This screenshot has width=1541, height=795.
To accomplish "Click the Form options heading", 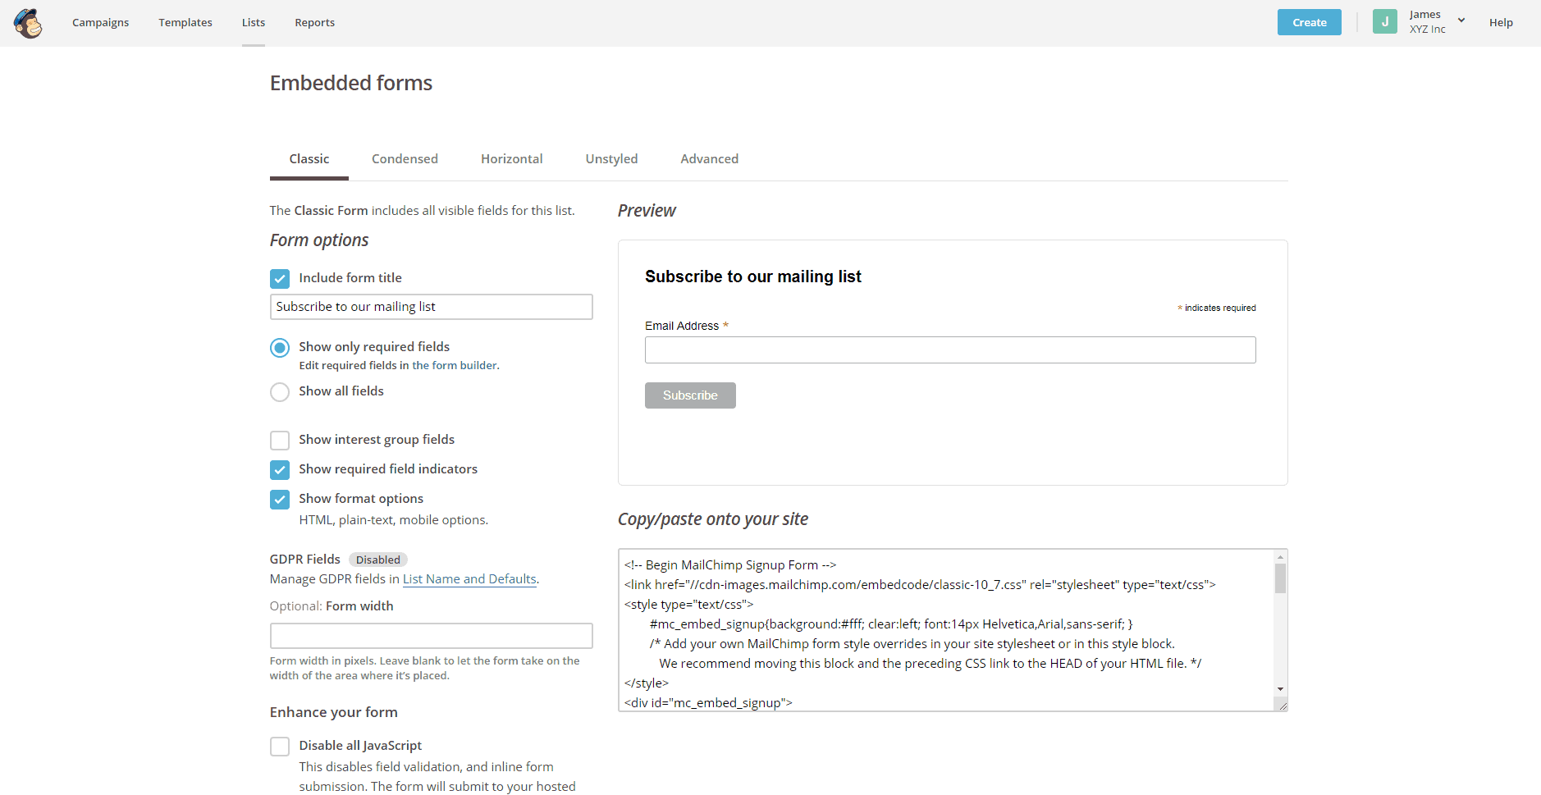I will (x=319, y=240).
